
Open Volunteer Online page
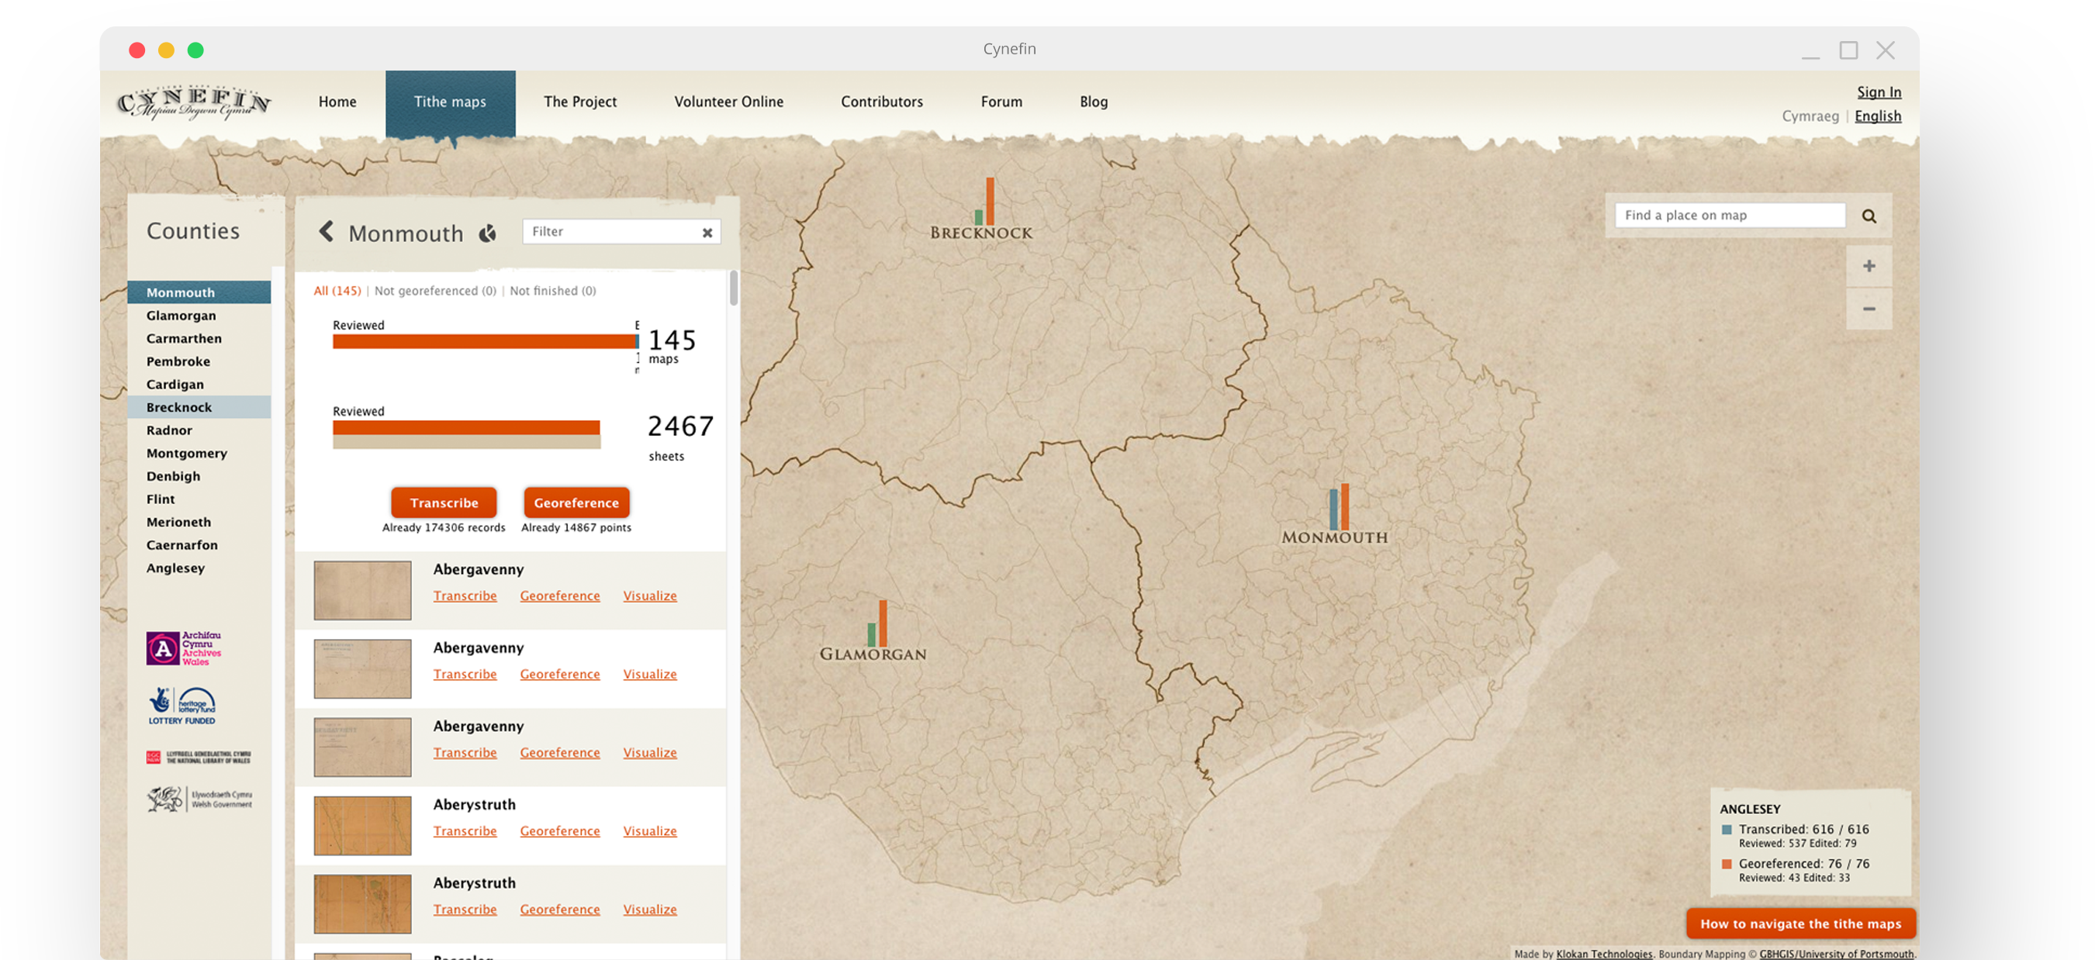[x=728, y=102]
